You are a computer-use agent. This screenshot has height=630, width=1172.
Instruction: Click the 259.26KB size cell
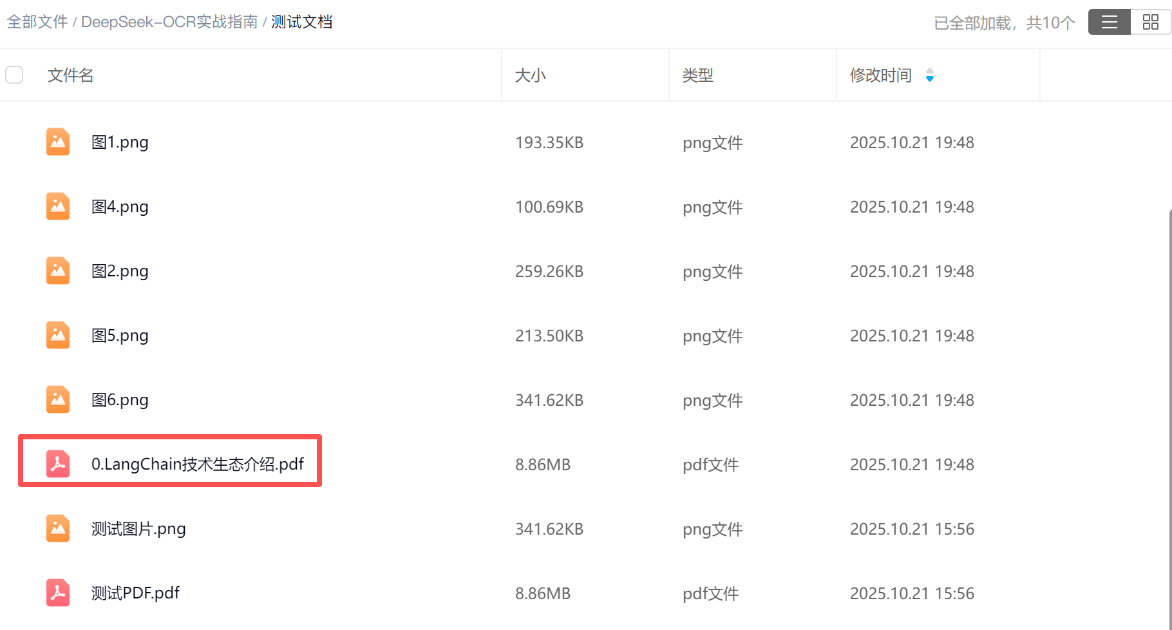(x=549, y=271)
